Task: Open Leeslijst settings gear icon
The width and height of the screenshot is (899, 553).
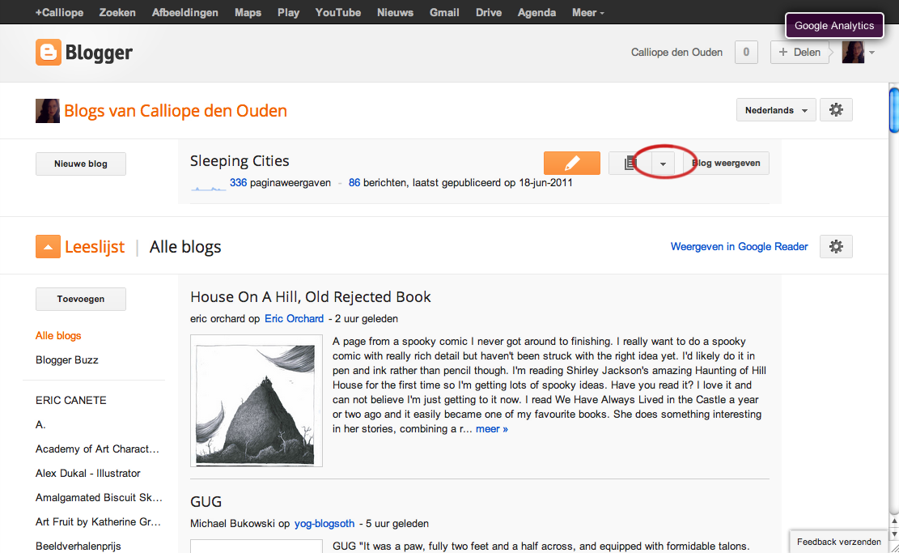Action: pos(836,247)
